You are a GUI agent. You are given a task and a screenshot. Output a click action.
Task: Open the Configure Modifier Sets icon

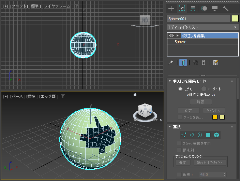[215, 62]
